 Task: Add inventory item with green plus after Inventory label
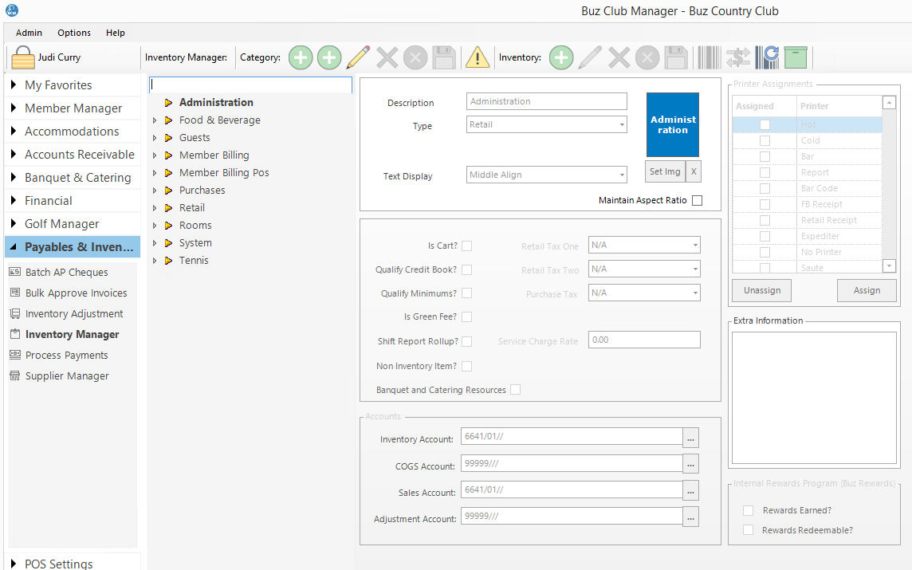[x=560, y=57]
